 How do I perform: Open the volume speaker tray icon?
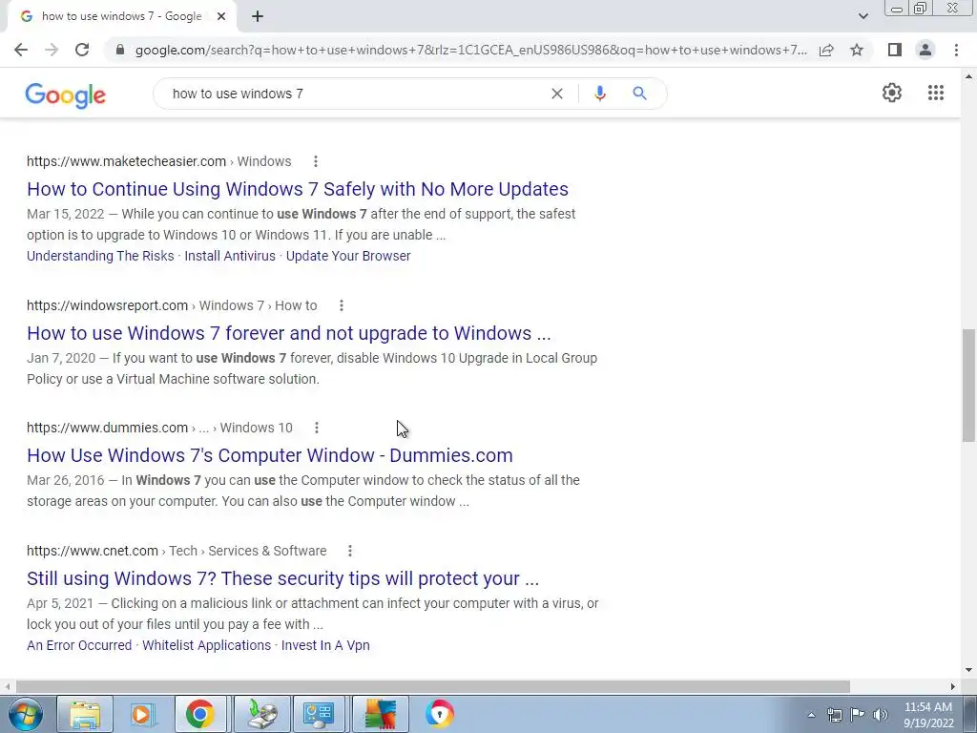881,715
